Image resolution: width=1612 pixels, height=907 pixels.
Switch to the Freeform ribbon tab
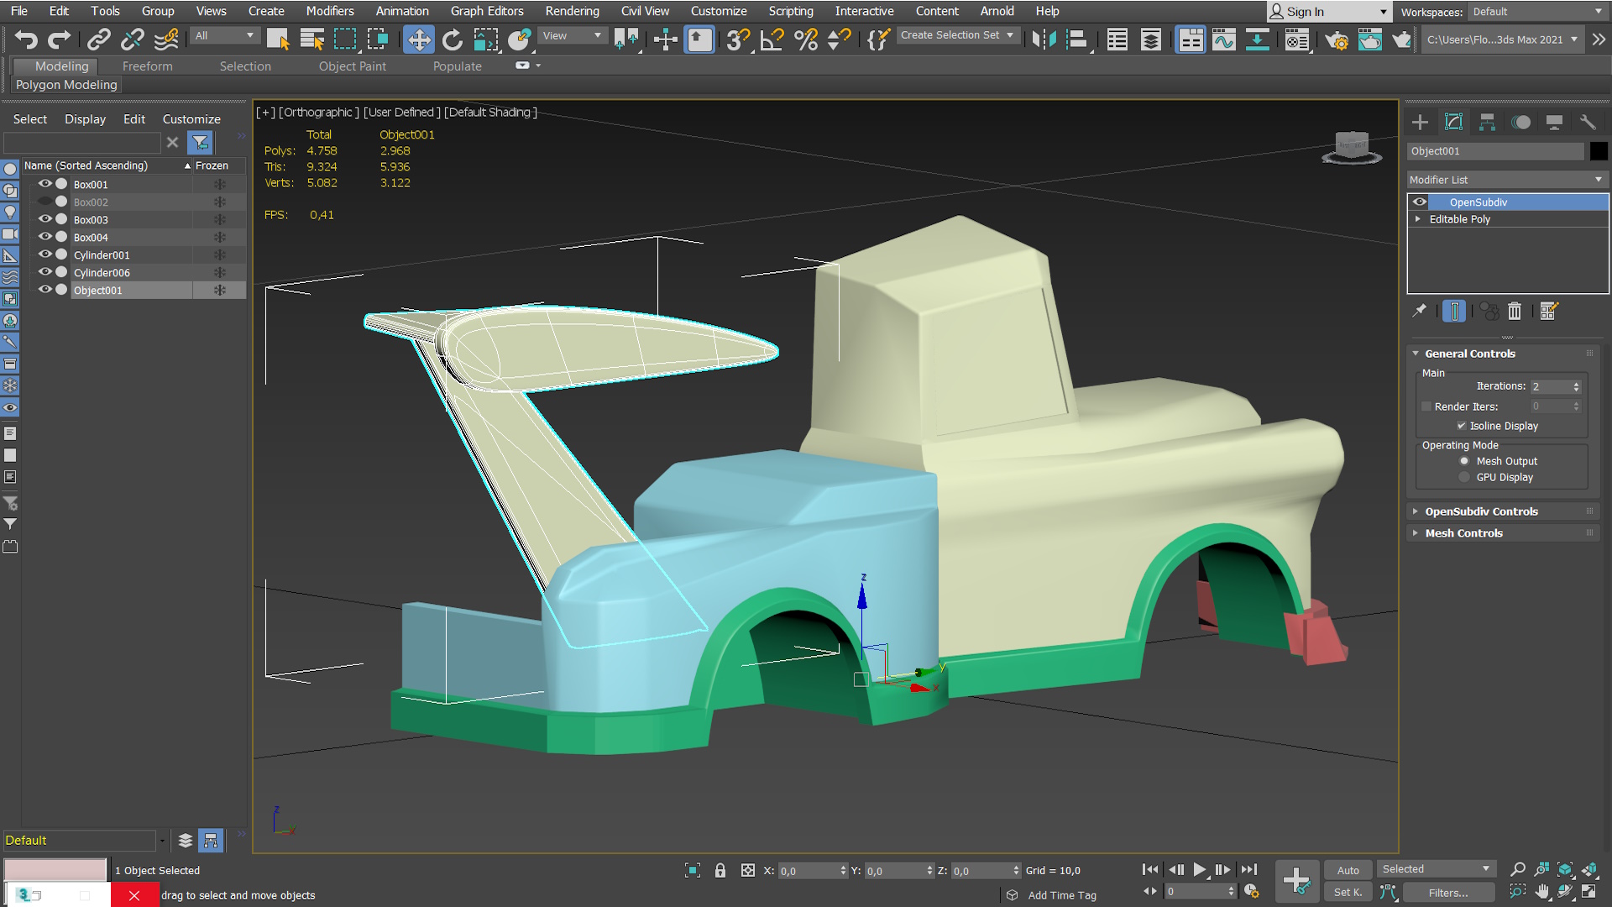pos(147,66)
